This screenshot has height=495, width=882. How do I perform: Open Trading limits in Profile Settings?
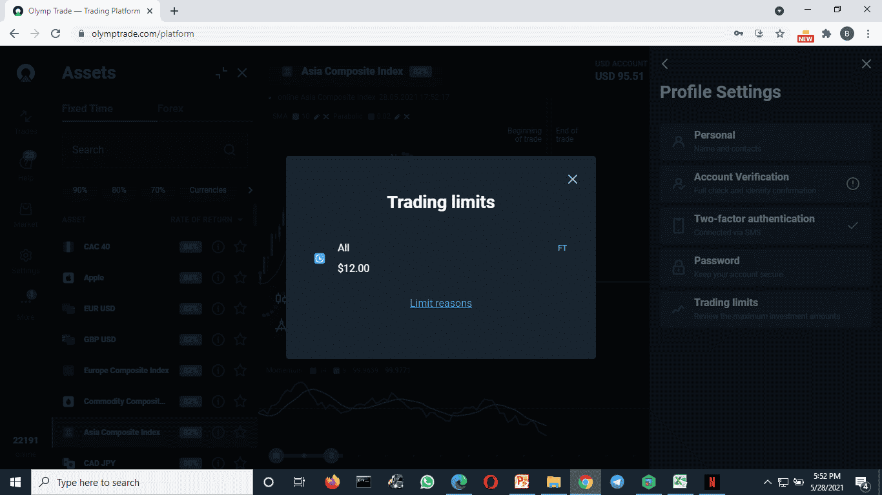click(766, 309)
